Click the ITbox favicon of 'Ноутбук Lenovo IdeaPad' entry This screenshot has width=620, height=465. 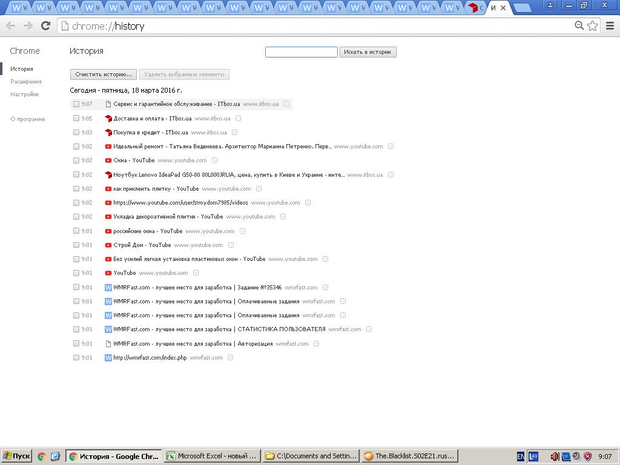click(x=108, y=175)
